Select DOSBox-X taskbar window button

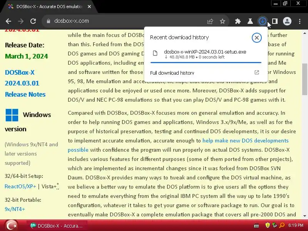coord(57,226)
